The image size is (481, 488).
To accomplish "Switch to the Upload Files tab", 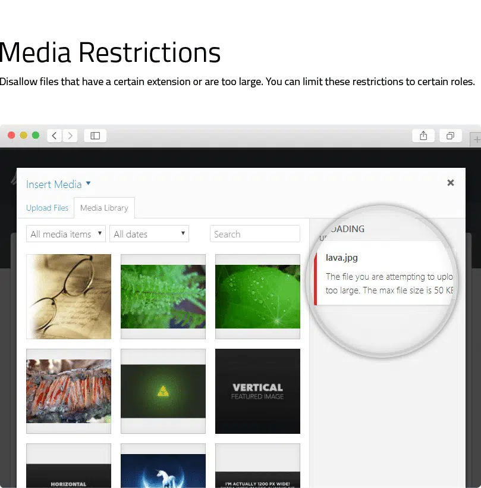I will [x=47, y=208].
